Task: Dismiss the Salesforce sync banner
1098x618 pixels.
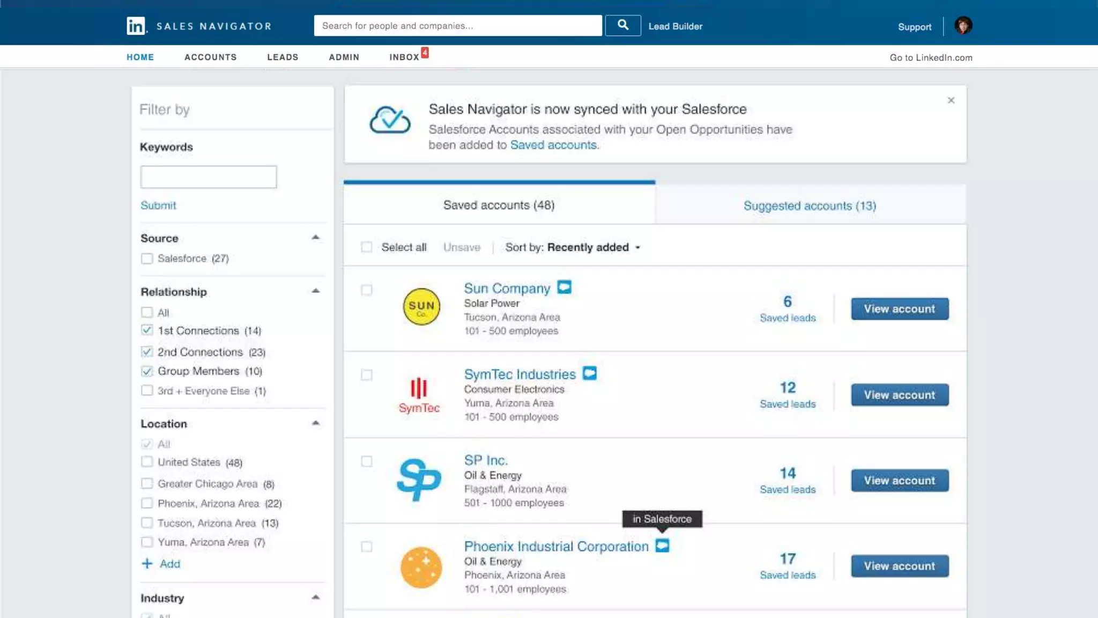Action: pyautogui.click(x=951, y=100)
